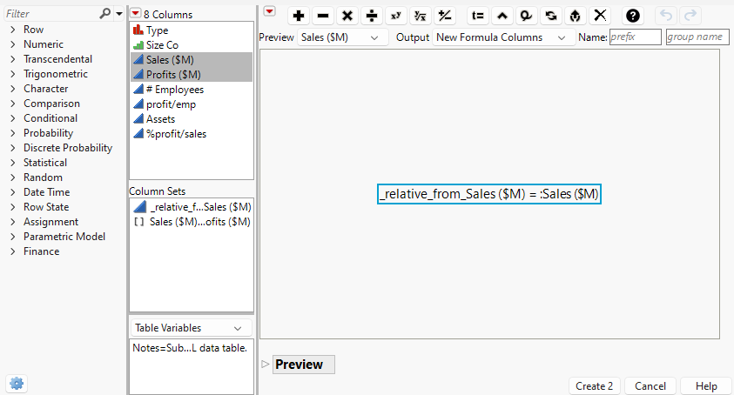Click the Help button
Screen dimensions: 734x395
coord(706,386)
